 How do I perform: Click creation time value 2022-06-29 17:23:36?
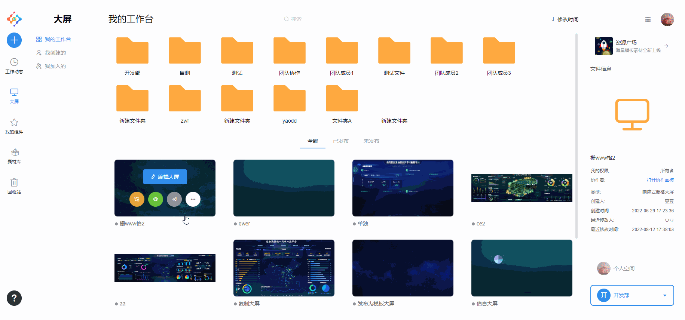(653, 211)
